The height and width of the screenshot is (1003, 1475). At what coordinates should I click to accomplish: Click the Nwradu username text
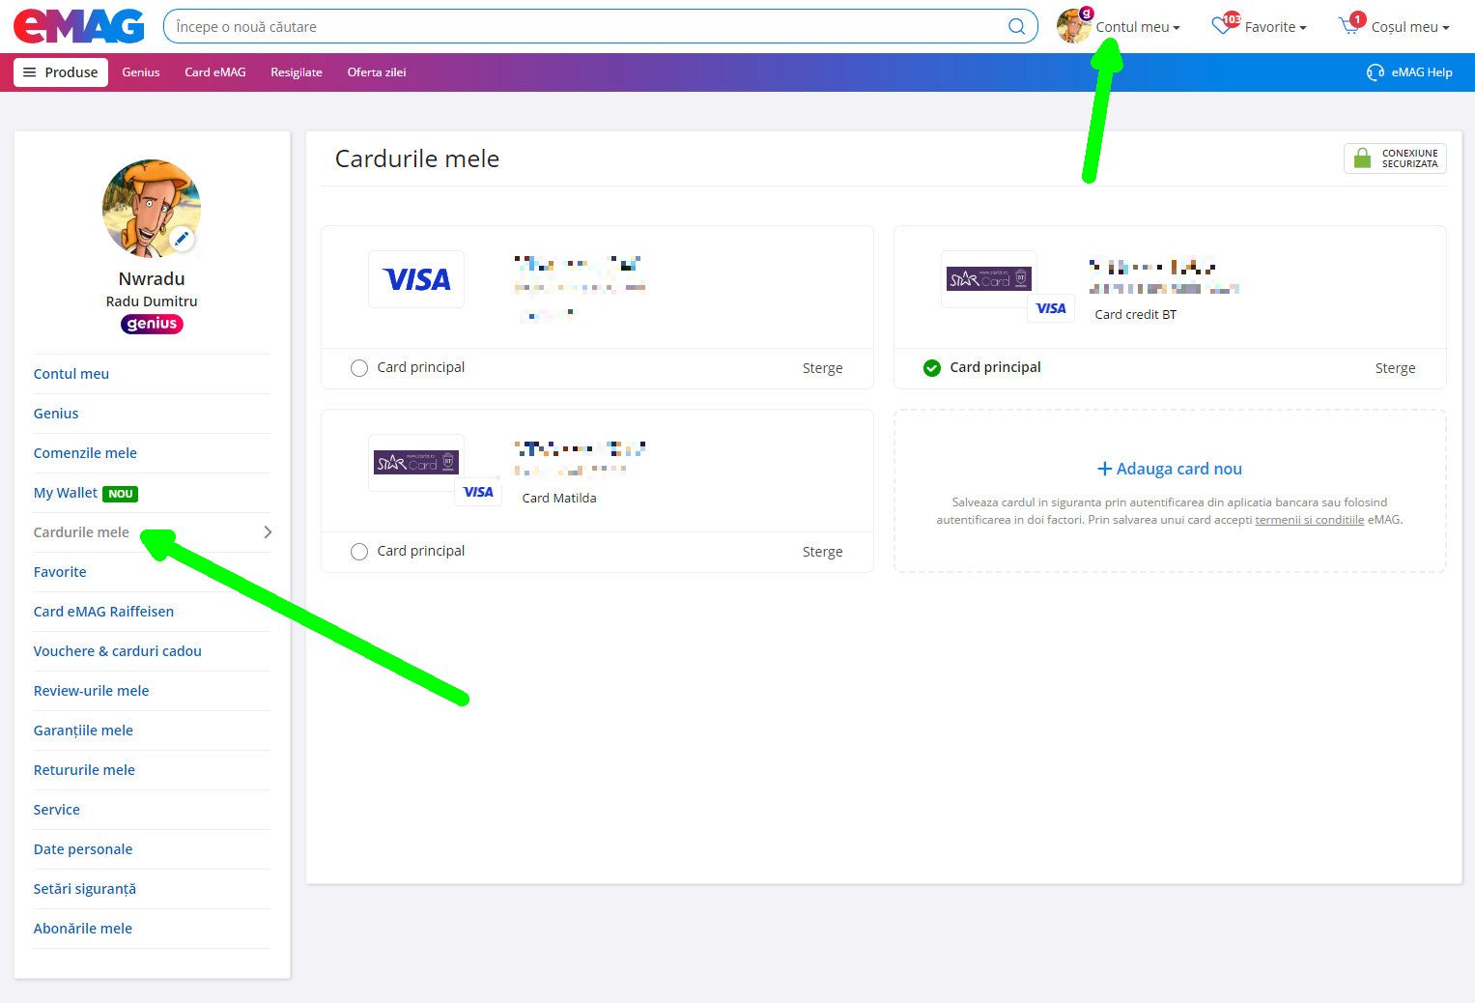click(x=152, y=278)
